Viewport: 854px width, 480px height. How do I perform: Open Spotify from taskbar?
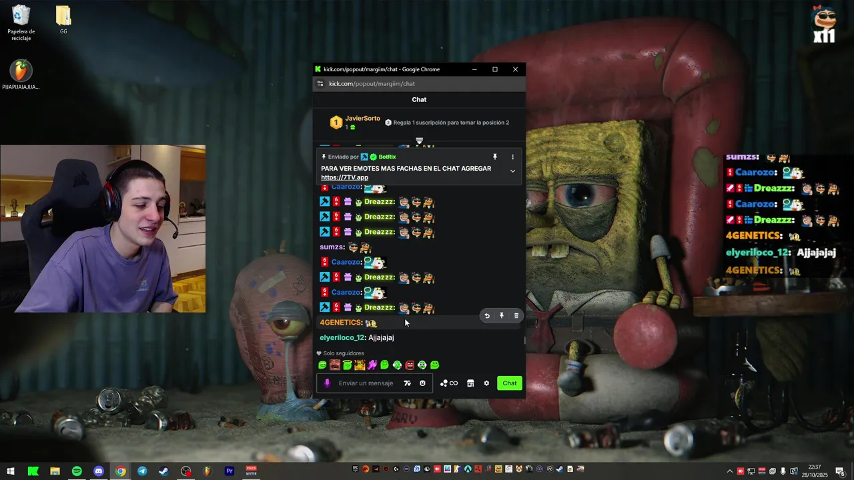tap(77, 471)
